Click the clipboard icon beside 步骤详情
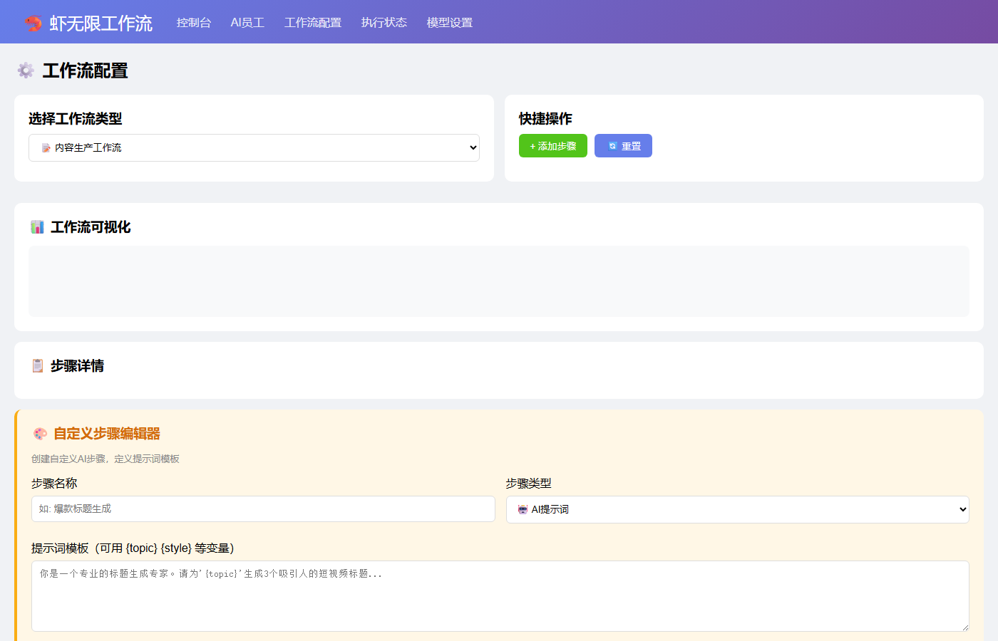Image resolution: width=998 pixels, height=641 pixels. pos(38,366)
